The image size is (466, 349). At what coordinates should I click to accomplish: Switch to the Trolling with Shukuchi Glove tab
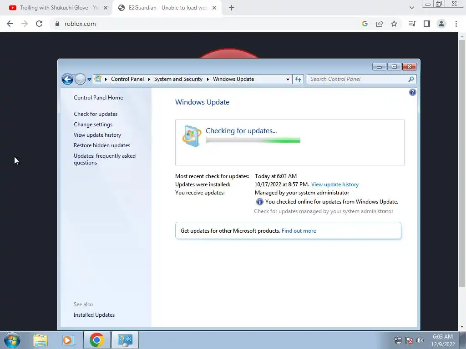(x=56, y=8)
